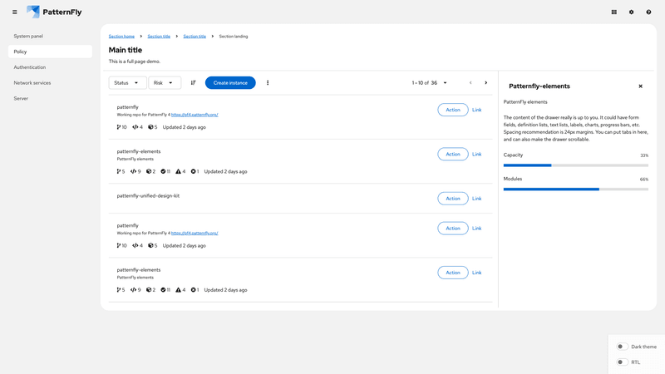Open the help question mark icon
The height and width of the screenshot is (374, 665).
pyautogui.click(x=648, y=12)
